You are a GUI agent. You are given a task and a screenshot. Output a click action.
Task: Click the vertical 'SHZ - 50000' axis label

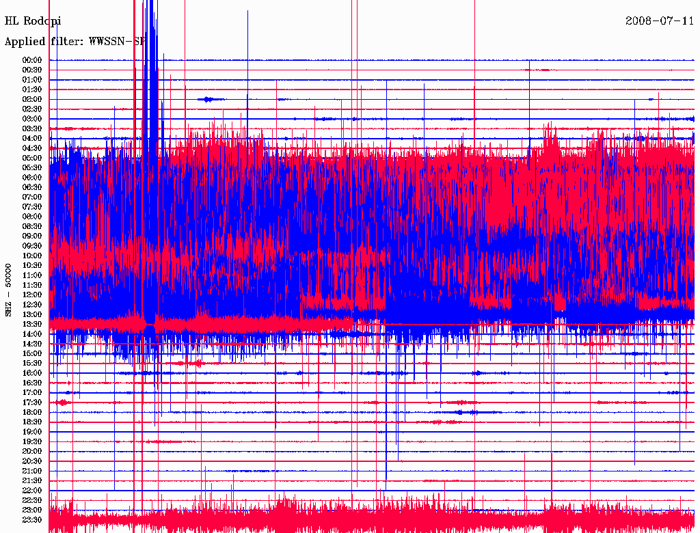8,290
